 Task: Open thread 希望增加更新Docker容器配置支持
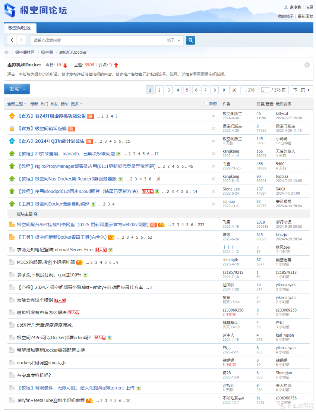pos(51,350)
